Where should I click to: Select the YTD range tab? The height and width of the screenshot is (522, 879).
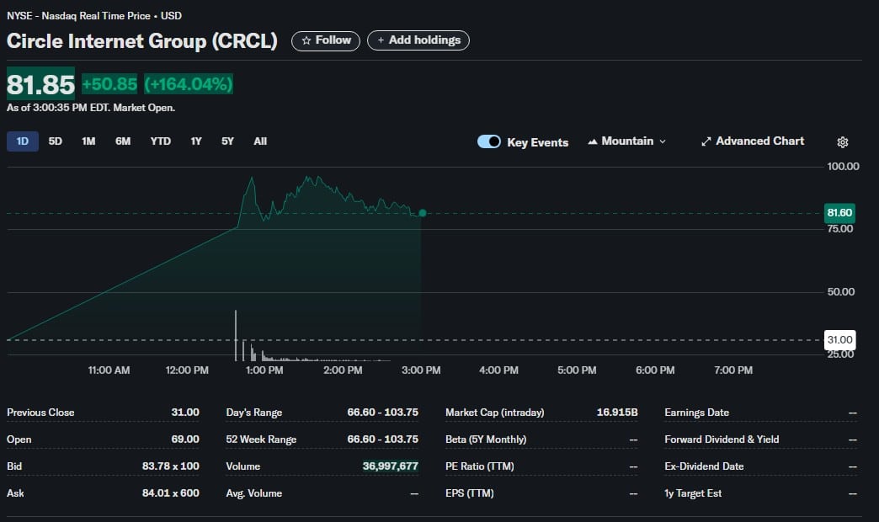(x=160, y=141)
